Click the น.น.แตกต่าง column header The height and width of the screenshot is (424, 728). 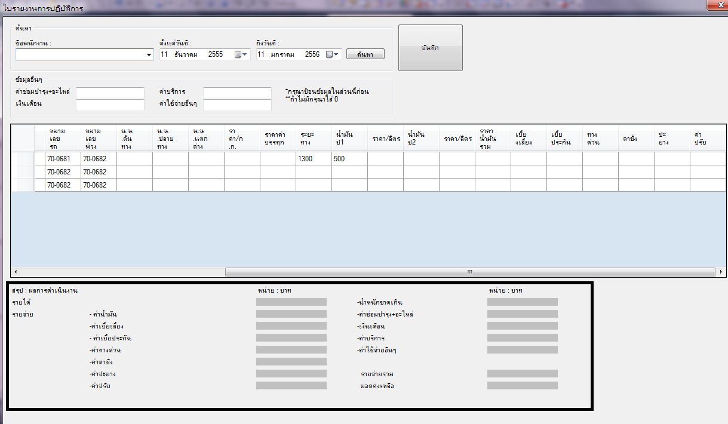206,138
